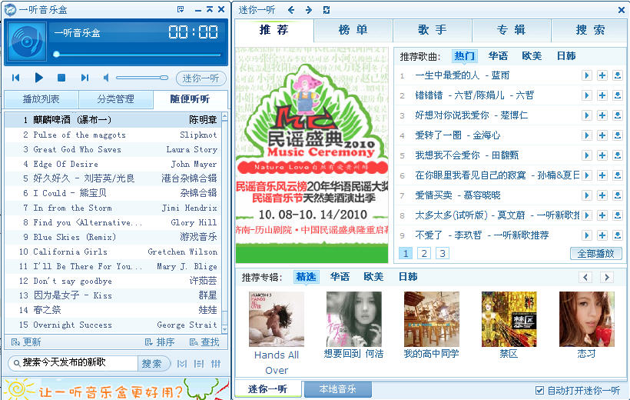Skip to the next track
Viewport: 630px width, 400px height.
coord(85,78)
